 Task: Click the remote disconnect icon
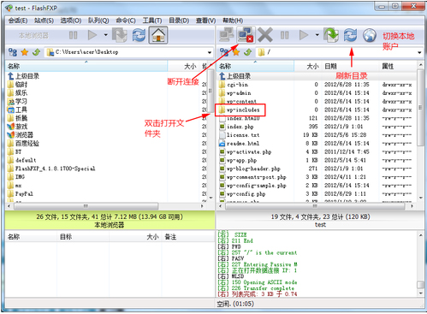tap(246, 35)
